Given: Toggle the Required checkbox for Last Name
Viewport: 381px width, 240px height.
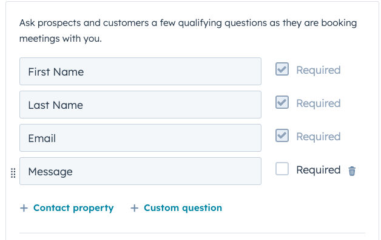Looking at the screenshot, I should [282, 102].
